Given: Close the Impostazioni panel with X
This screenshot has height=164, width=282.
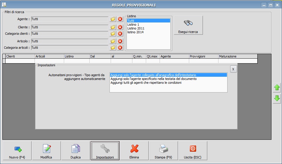Looking at the screenshot, I should pos(233,69).
